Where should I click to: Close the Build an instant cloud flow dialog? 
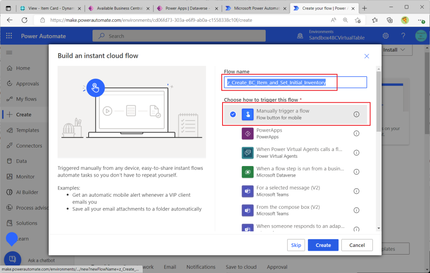coord(366,56)
